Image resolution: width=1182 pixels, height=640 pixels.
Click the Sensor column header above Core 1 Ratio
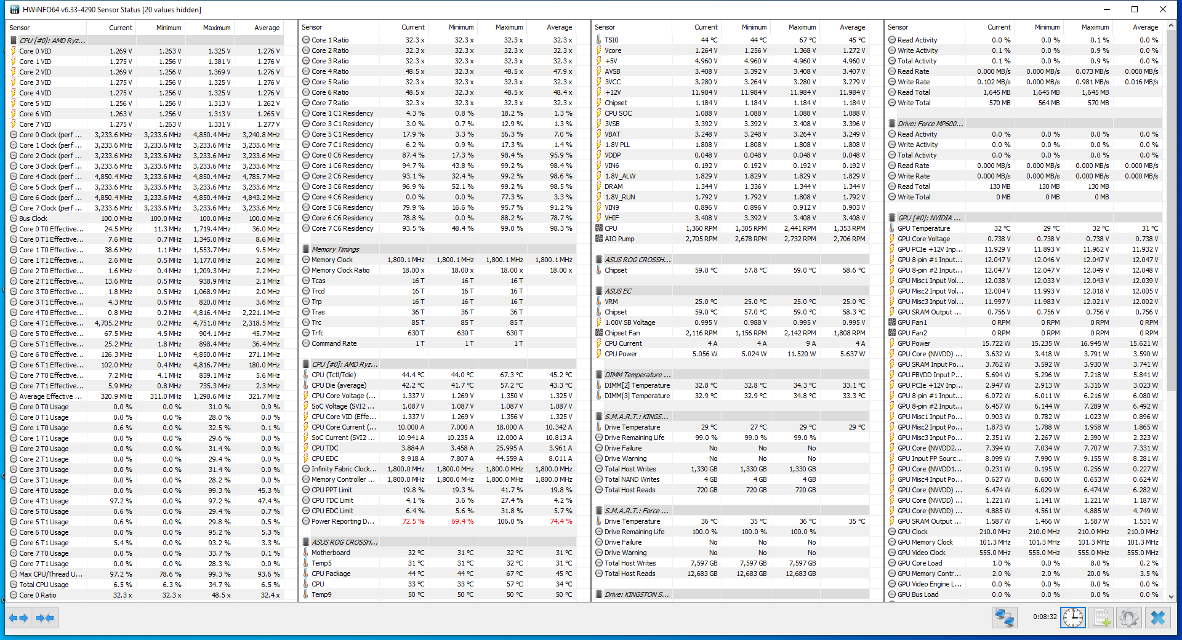coord(339,27)
